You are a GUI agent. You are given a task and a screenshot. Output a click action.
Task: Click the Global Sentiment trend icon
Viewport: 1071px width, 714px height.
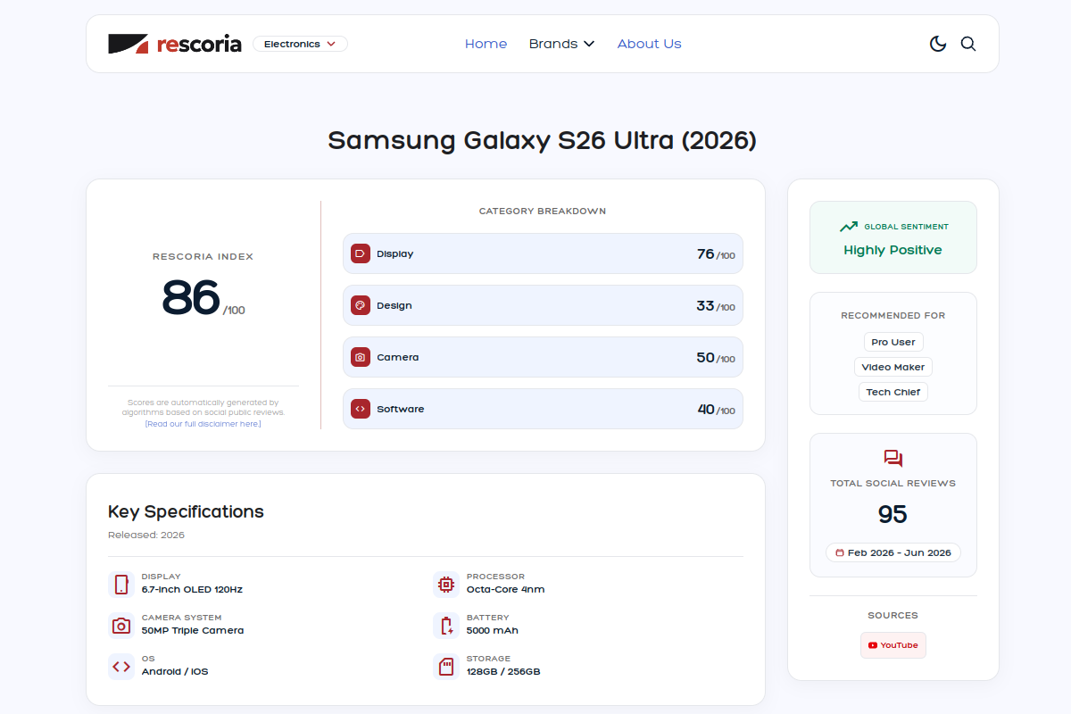(849, 227)
